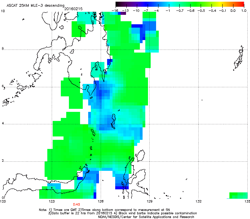Click colorbar tick label -0.6
The image size is (250, 219).
coord(191,11)
